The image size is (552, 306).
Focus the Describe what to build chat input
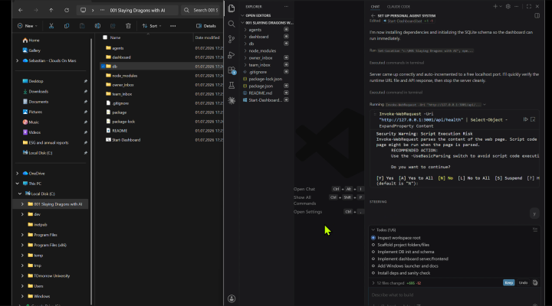pos(454,295)
